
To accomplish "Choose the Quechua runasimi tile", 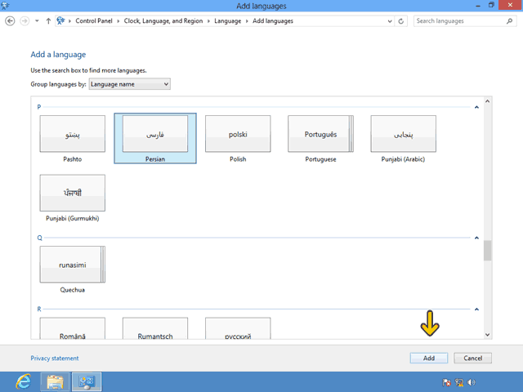I will click(73, 269).
